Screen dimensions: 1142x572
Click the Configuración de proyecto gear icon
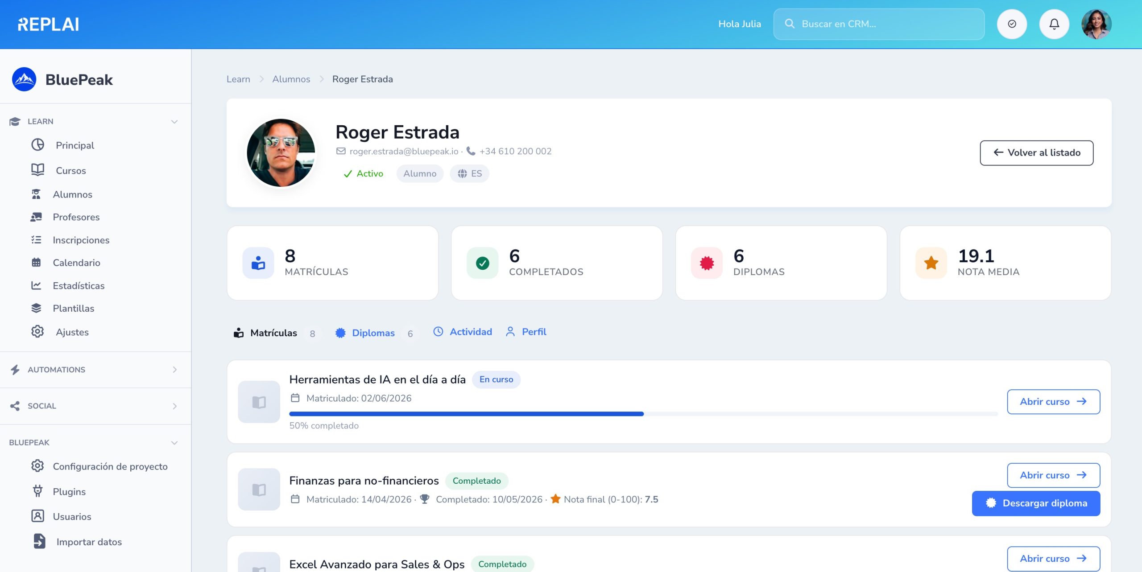(x=37, y=466)
